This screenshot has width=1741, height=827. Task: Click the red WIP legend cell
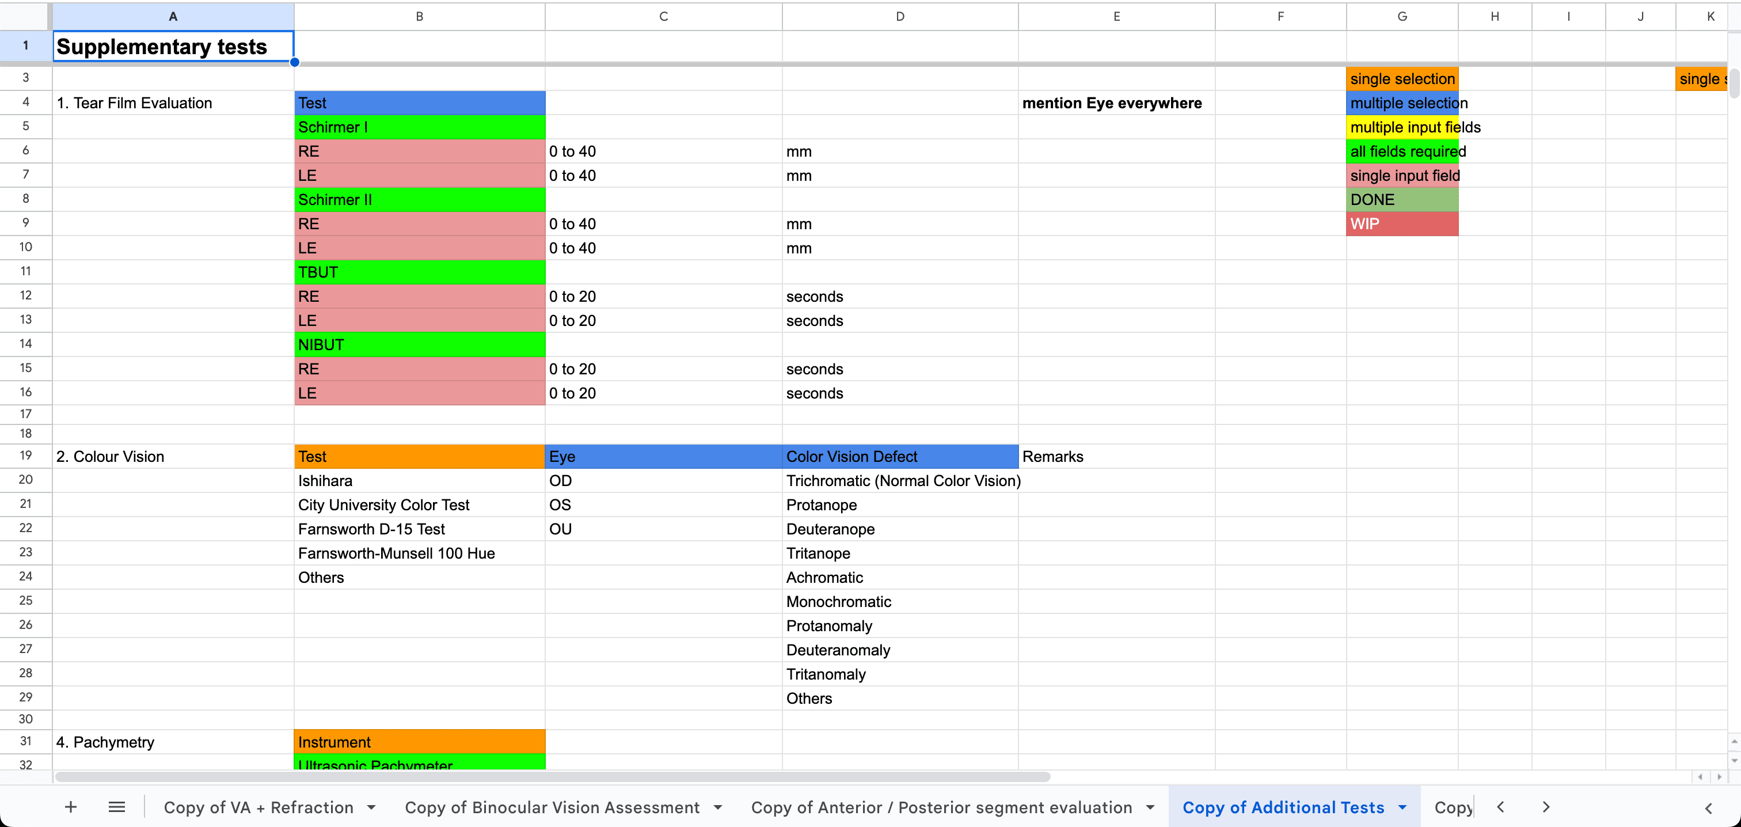pyautogui.click(x=1402, y=224)
